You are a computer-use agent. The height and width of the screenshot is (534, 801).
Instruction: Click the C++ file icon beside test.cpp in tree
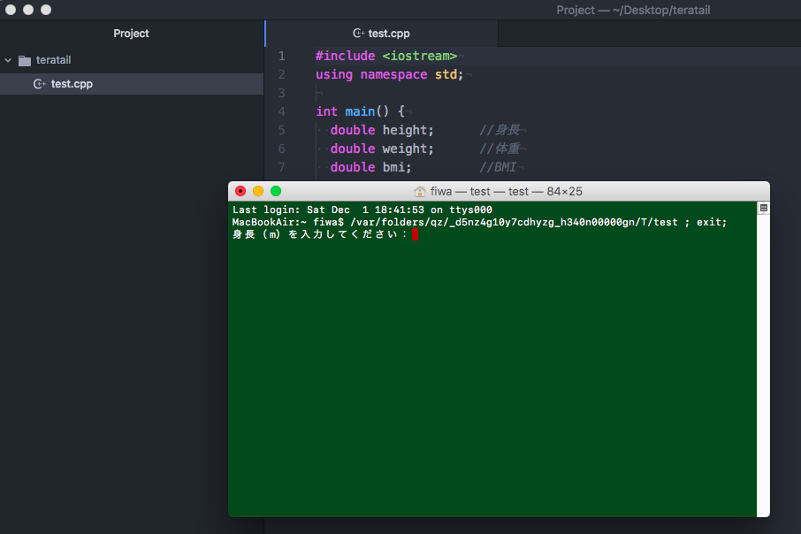[39, 84]
